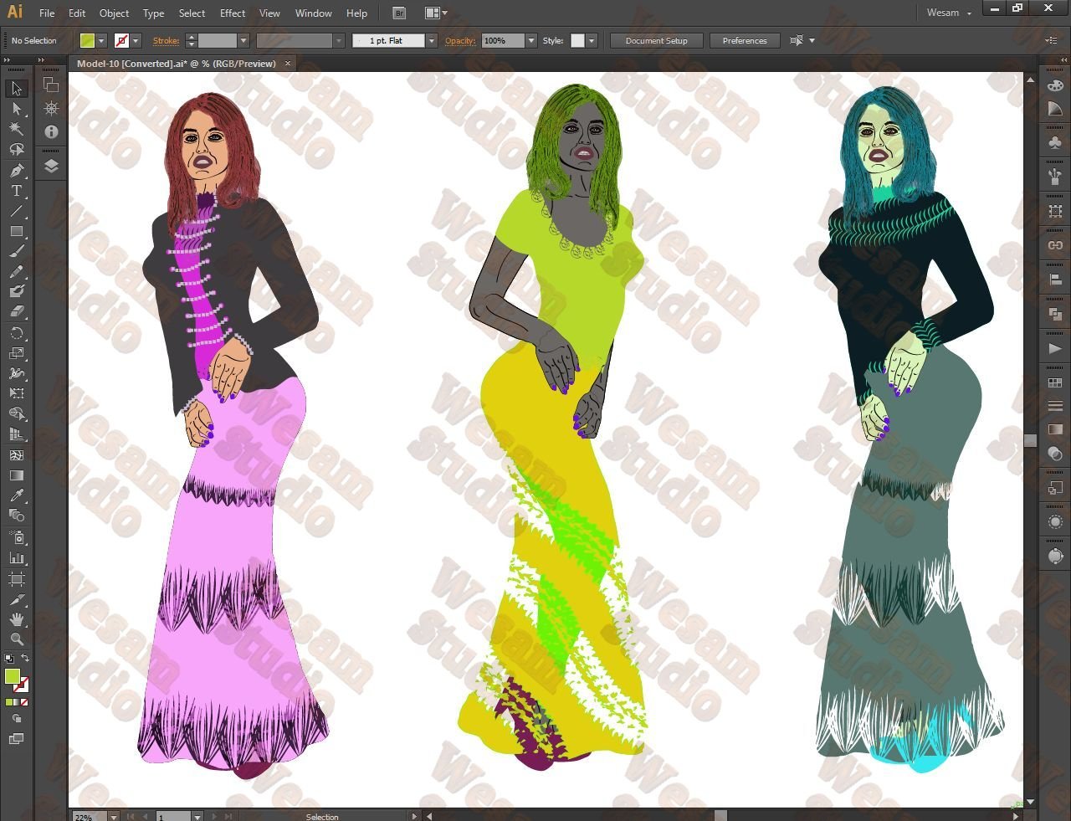This screenshot has width=1071, height=821.
Task: Click the fill color swatch in Tools panel
Action: pyautogui.click(x=13, y=677)
